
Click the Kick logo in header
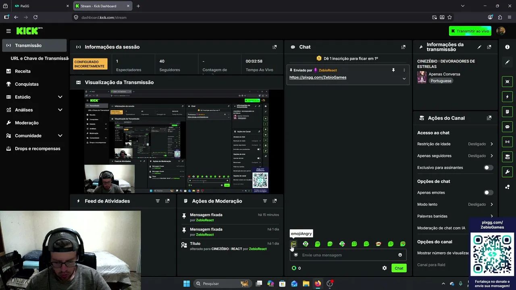[29, 31]
